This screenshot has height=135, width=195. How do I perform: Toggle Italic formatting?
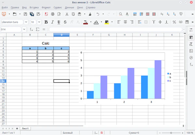pyautogui.click(x=52, y=22)
